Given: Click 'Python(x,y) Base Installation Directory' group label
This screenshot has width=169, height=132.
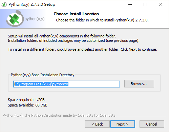Looking at the screenshot, I should [43, 75].
